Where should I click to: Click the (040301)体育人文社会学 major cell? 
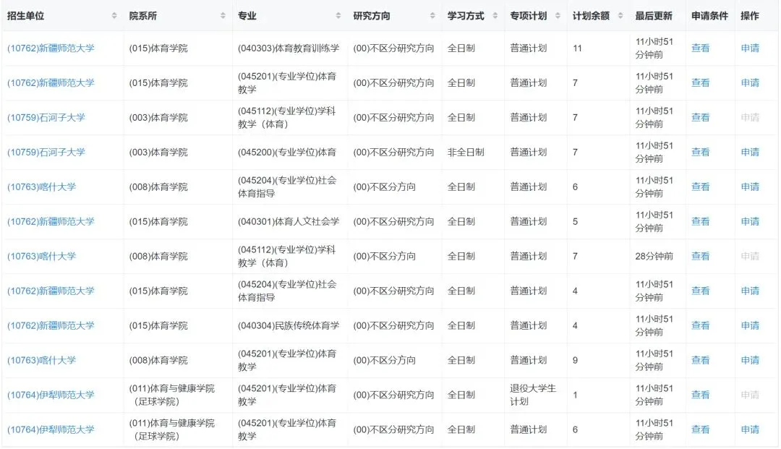pos(289,221)
